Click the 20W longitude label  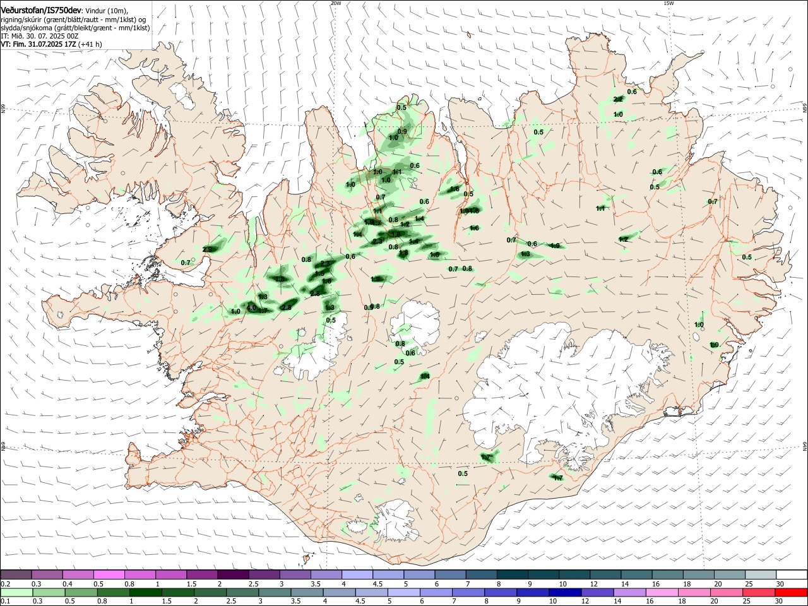click(336, 3)
